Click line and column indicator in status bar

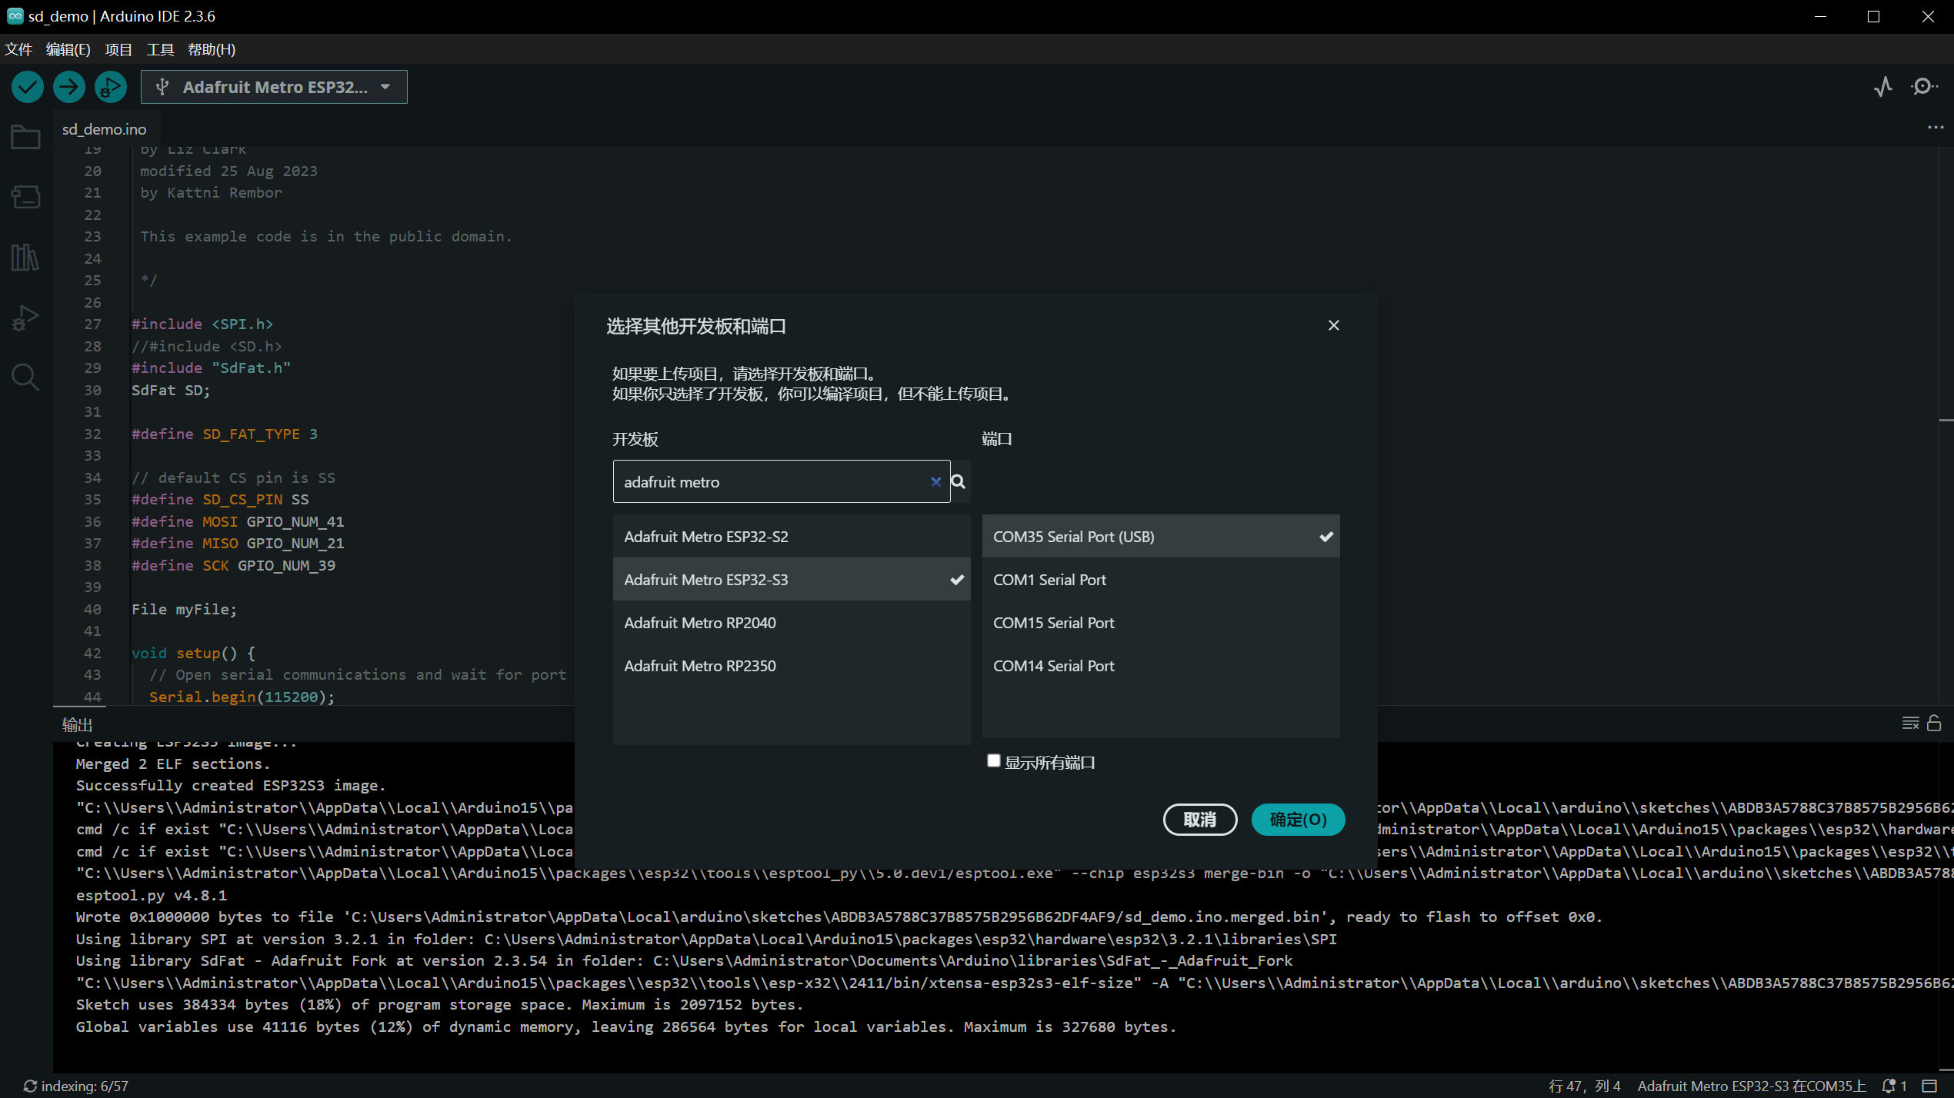(x=1584, y=1086)
